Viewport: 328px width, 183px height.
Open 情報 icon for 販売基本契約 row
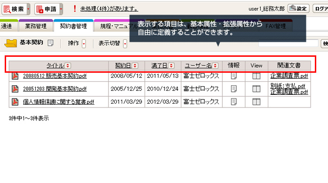pyautogui.click(x=234, y=76)
